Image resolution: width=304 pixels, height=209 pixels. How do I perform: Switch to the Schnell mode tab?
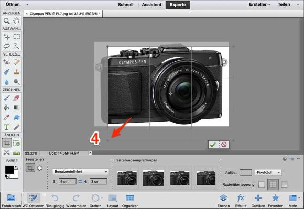pos(125,5)
